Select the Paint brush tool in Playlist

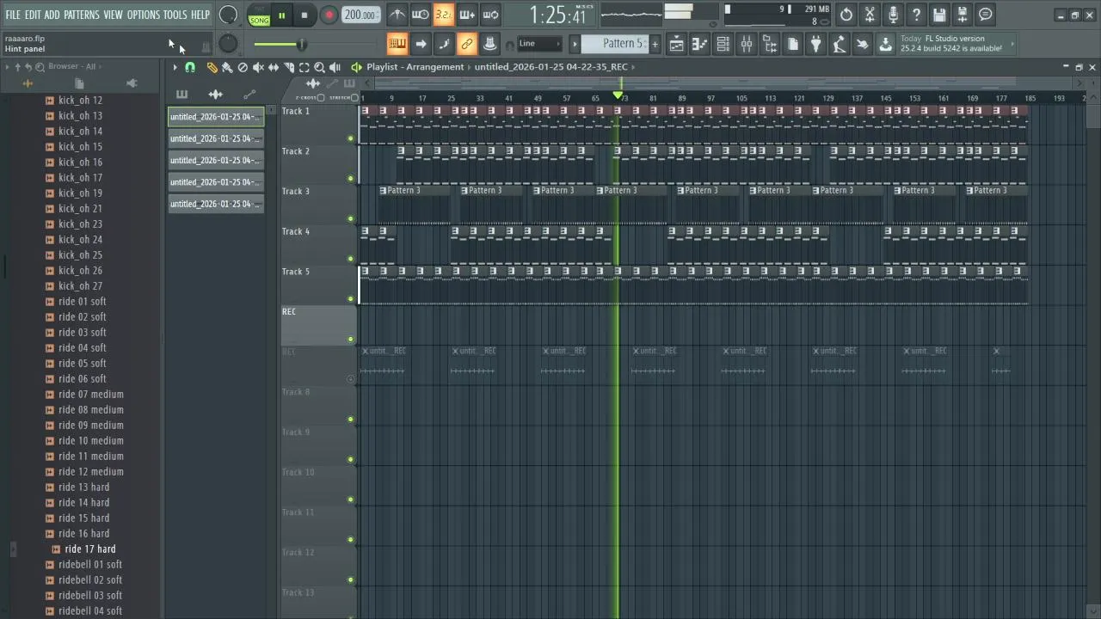point(226,67)
